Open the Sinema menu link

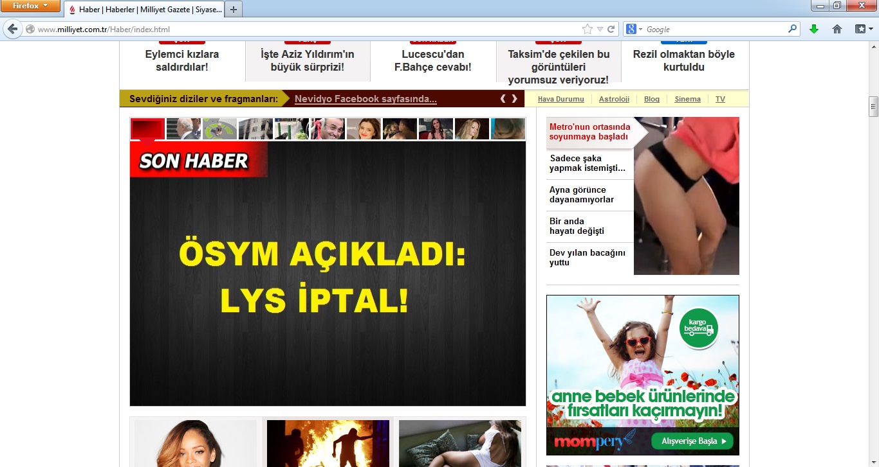click(687, 99)
